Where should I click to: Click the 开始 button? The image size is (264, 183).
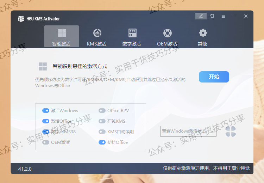(x=214, y=77)
